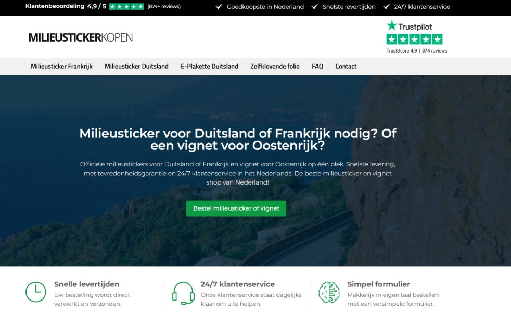Open Milieusticker Frankrijk menu item
The image size is (511, 313).
(61, 67)
